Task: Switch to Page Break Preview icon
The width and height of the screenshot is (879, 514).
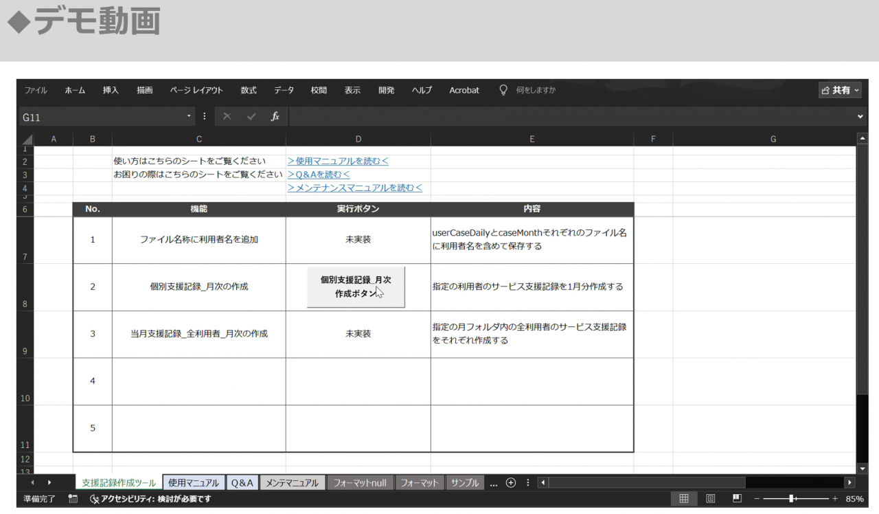Action: [x=737, y=499]
